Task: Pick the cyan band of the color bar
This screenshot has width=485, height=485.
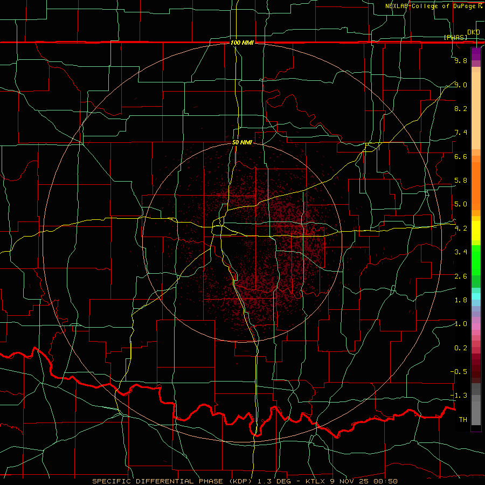Action: point(476,296)
